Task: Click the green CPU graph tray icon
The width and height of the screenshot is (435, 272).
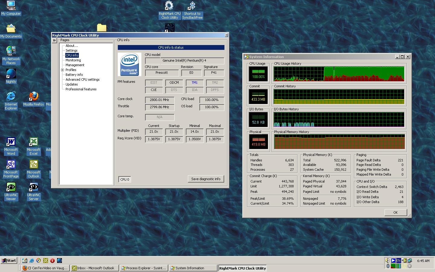Action: tap(393, 266)
